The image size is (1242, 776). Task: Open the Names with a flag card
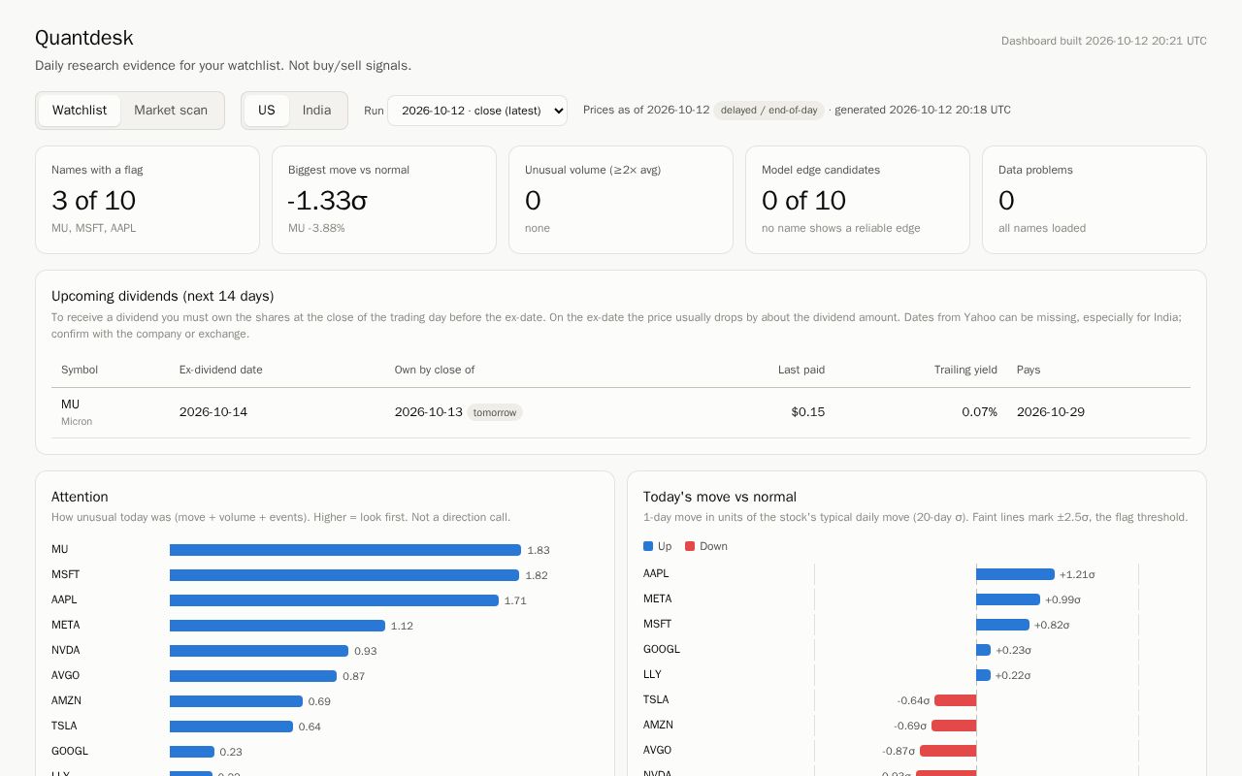pyautogui.click(x=147, y=200)
